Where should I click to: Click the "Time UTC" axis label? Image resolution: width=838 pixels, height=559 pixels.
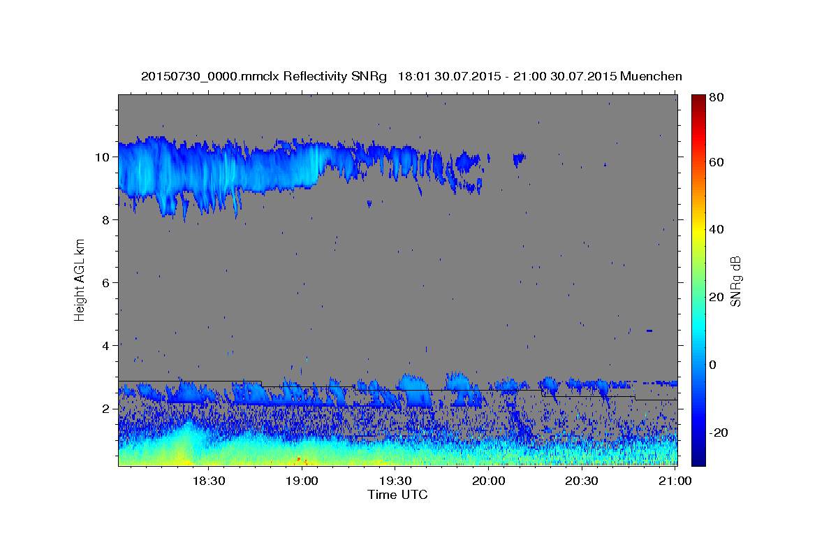click(x=397, y=495)
